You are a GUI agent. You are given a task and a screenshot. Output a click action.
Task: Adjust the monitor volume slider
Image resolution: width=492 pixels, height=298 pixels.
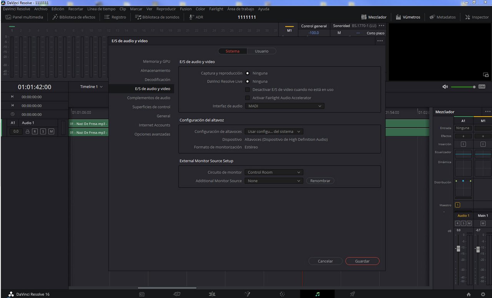point(463,87)
